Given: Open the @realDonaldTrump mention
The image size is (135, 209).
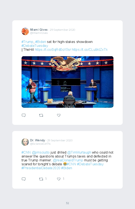Looking at the screenshot, I should pyautogui.click(x=68, y=160).
